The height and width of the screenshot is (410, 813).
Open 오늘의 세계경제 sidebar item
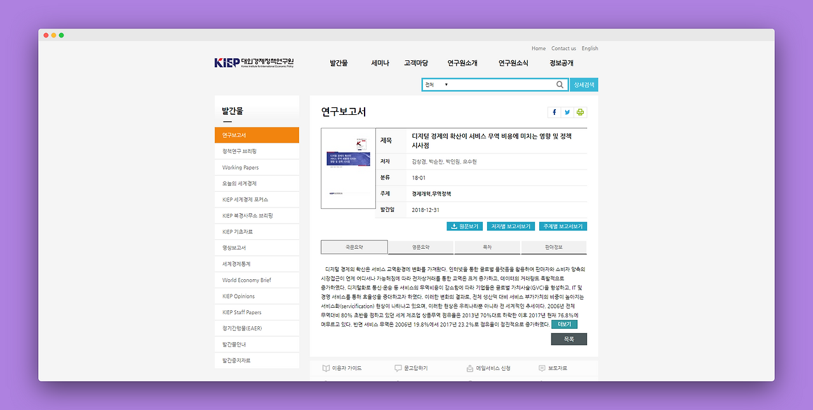tap(257, 183)
